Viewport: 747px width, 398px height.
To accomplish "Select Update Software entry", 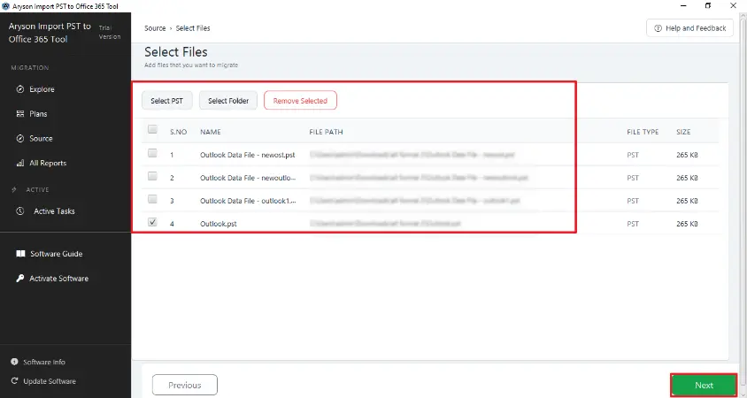I will [x=50, y=381].
